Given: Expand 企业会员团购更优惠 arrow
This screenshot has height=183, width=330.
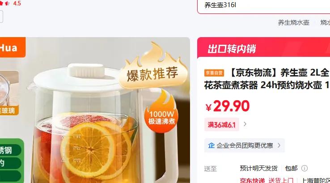Looking at the screenshot, I should 279,145.
